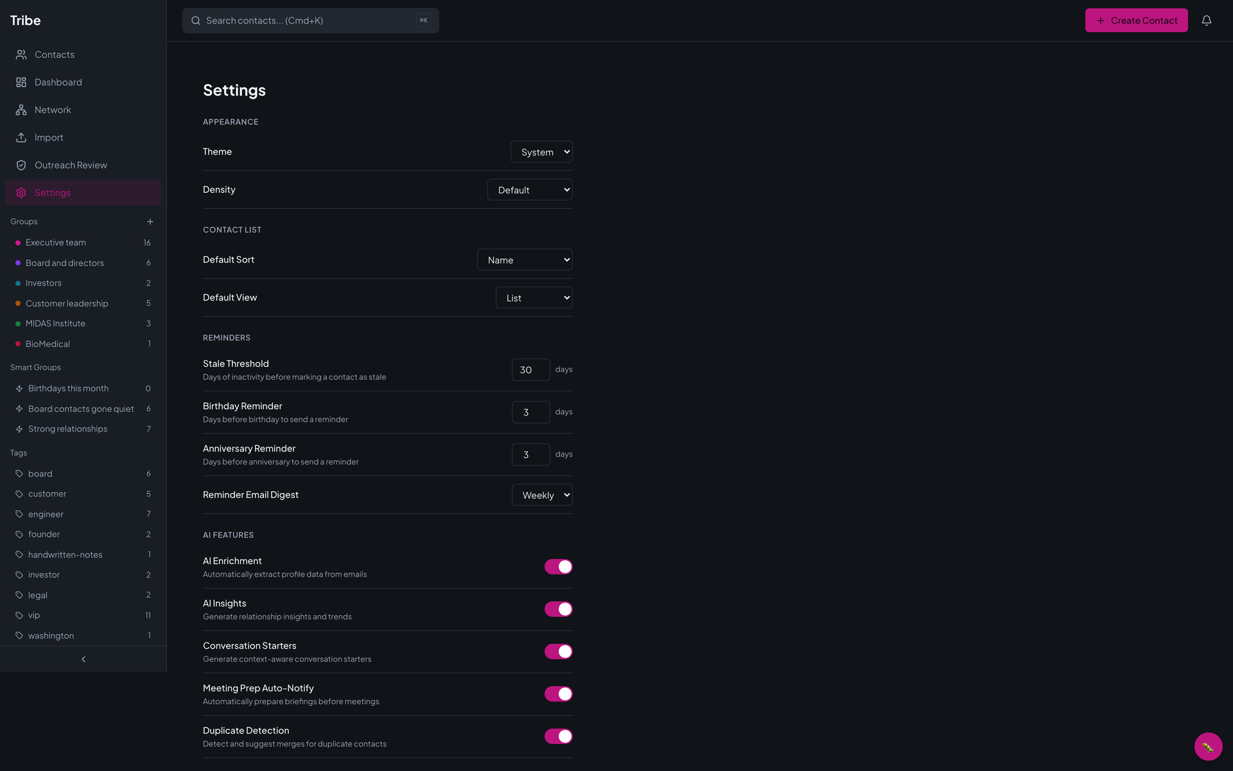Open the Dashboard menu item
Image resolution: width=1233 pixels, height=771 pixels.
83,82
